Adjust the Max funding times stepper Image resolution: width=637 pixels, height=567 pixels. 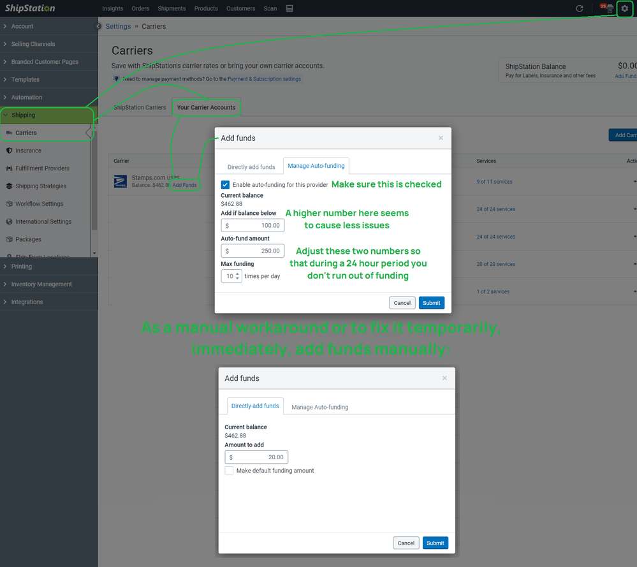[237, 276]
